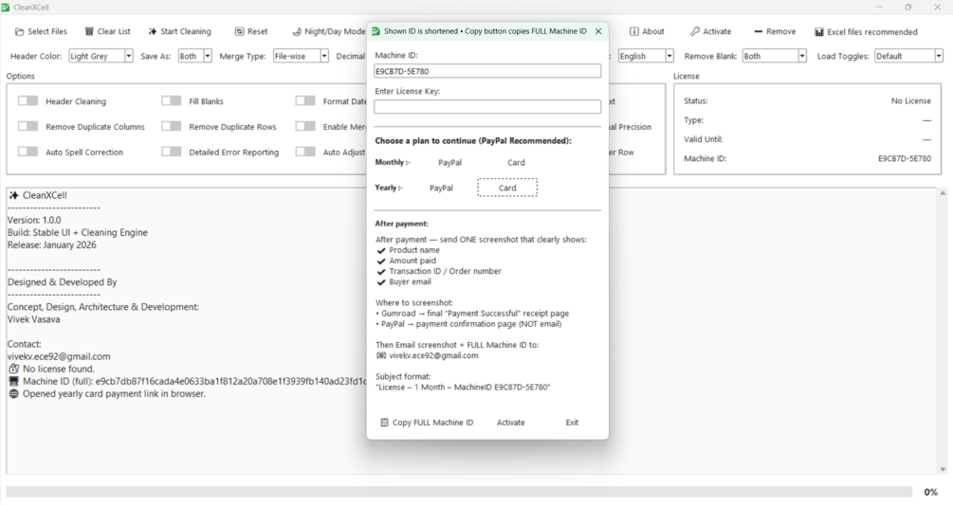Click the Version: 1.0.0 log line
The width and height of the screenshot is (953, 505).
click(x=34, y=221)
